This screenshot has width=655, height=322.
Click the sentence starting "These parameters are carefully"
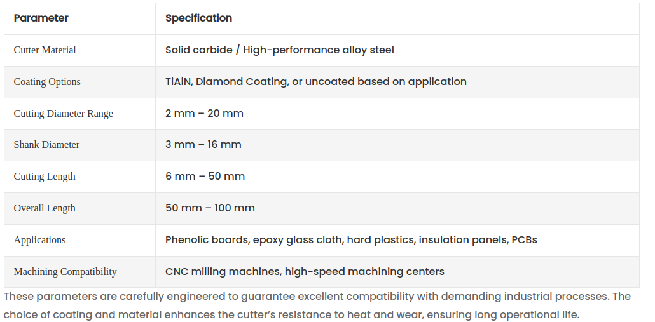point(317,297)
